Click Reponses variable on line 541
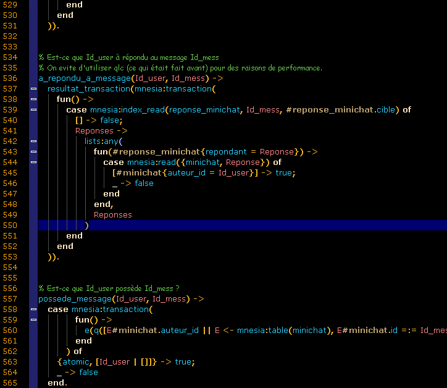 point(94,131)
